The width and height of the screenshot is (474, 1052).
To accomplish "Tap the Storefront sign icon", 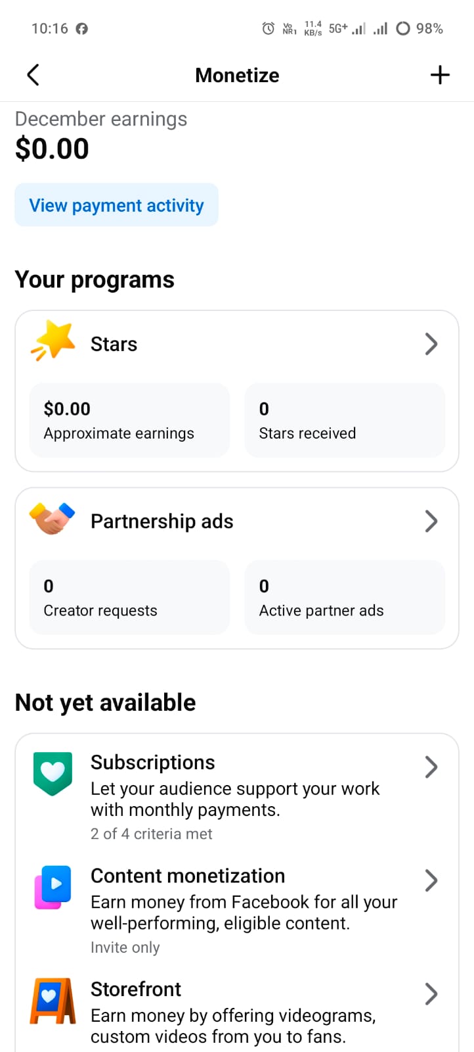I will 53,1001.
